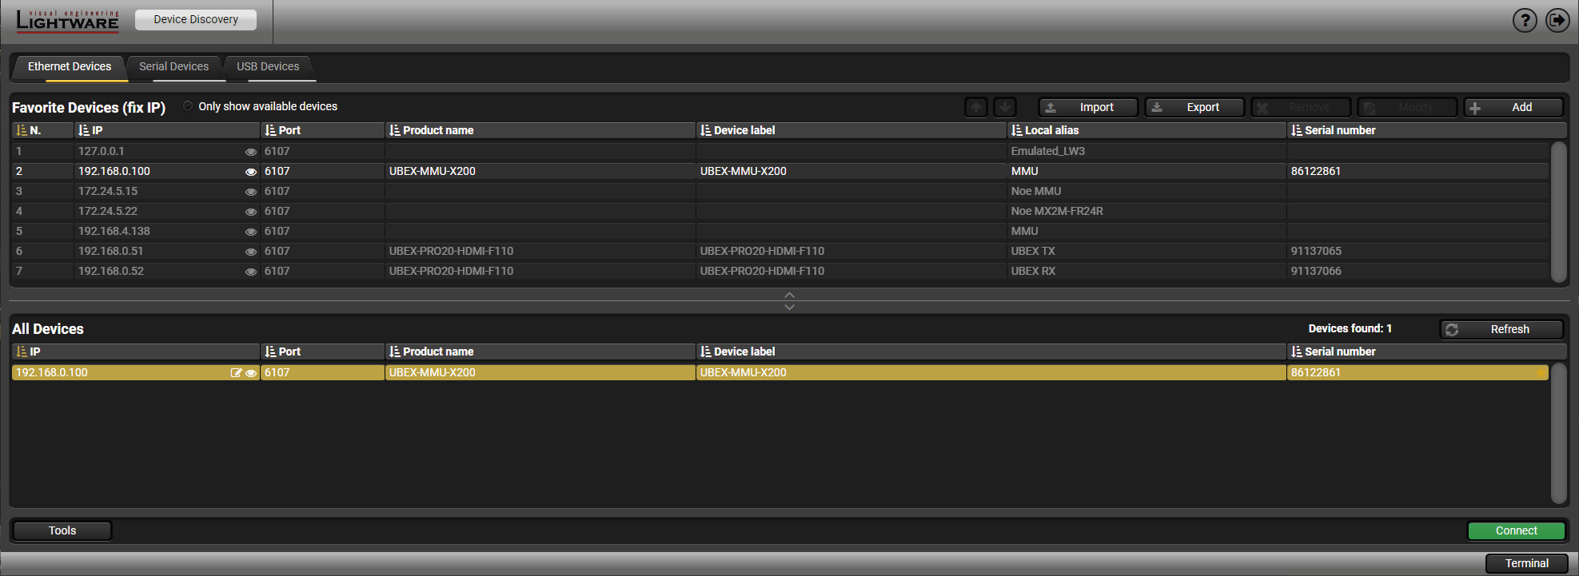This screenshot has height=576, width=1579.
Task: Select favorite with alias Noe MX2M-FR24R
Action: (x=780, y=212)
